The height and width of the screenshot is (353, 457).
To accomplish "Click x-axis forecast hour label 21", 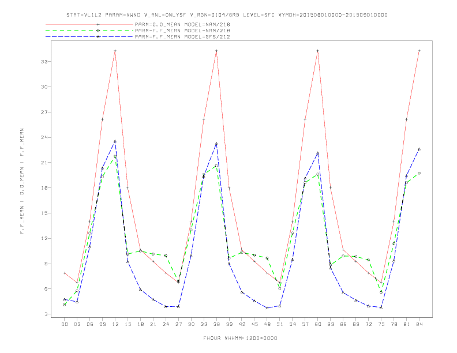I will [x=153, y=324].
